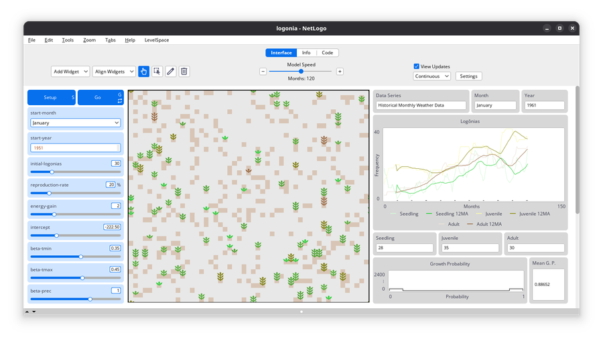Increase model speed with plus button

pyautogui.click(x=340, y=72)
